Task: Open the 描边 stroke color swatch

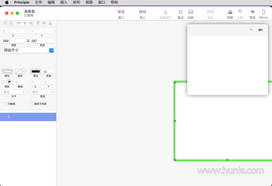Action: (36, 71)
